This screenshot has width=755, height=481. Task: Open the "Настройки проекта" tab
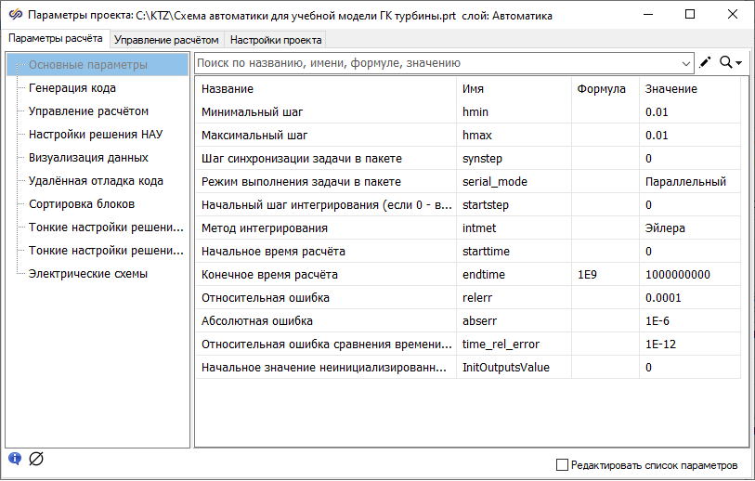pyautogui.click(x=276, y=40)
